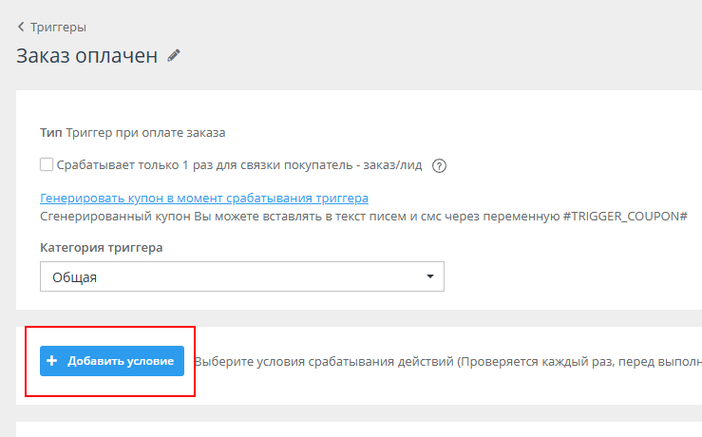Open 'Генерировать купон в момент срабатывания' link
The height and width of the screenshot is (437, 702).
[x=204, y=199]
